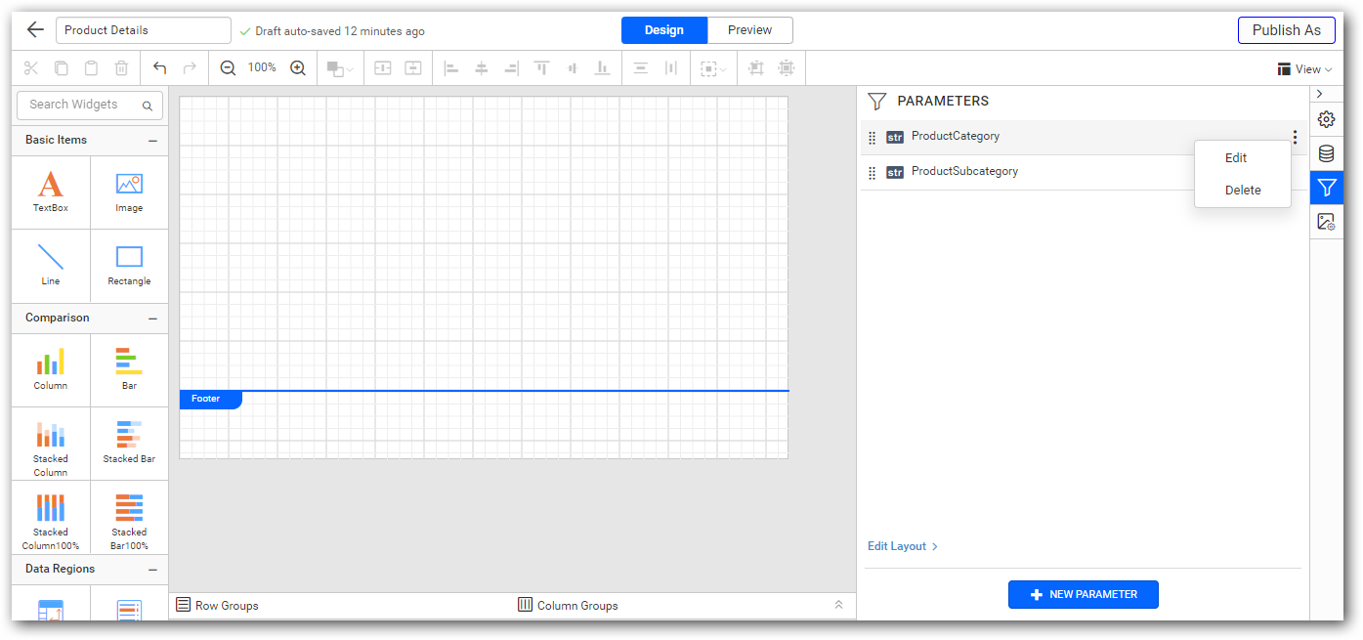Zoom in on the report canvas
Screen dimensions: 1363x640
tap(298, 67)
